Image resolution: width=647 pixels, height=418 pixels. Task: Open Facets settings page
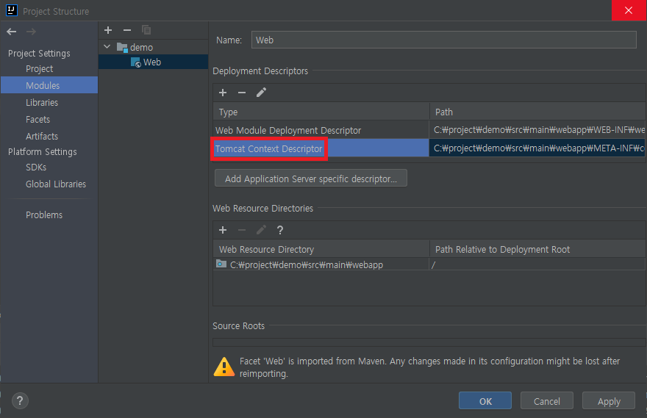click(x=37, y=120)
